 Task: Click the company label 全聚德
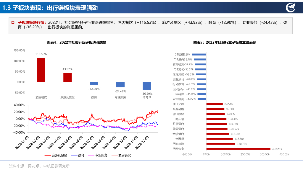[180, 139]
